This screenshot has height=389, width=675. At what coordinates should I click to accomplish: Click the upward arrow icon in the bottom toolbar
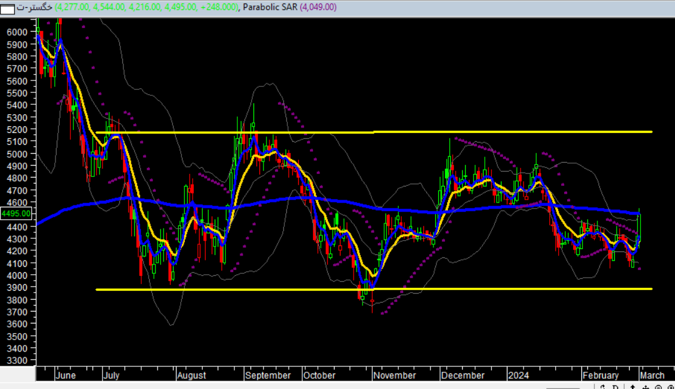click(x=633, y=387)
